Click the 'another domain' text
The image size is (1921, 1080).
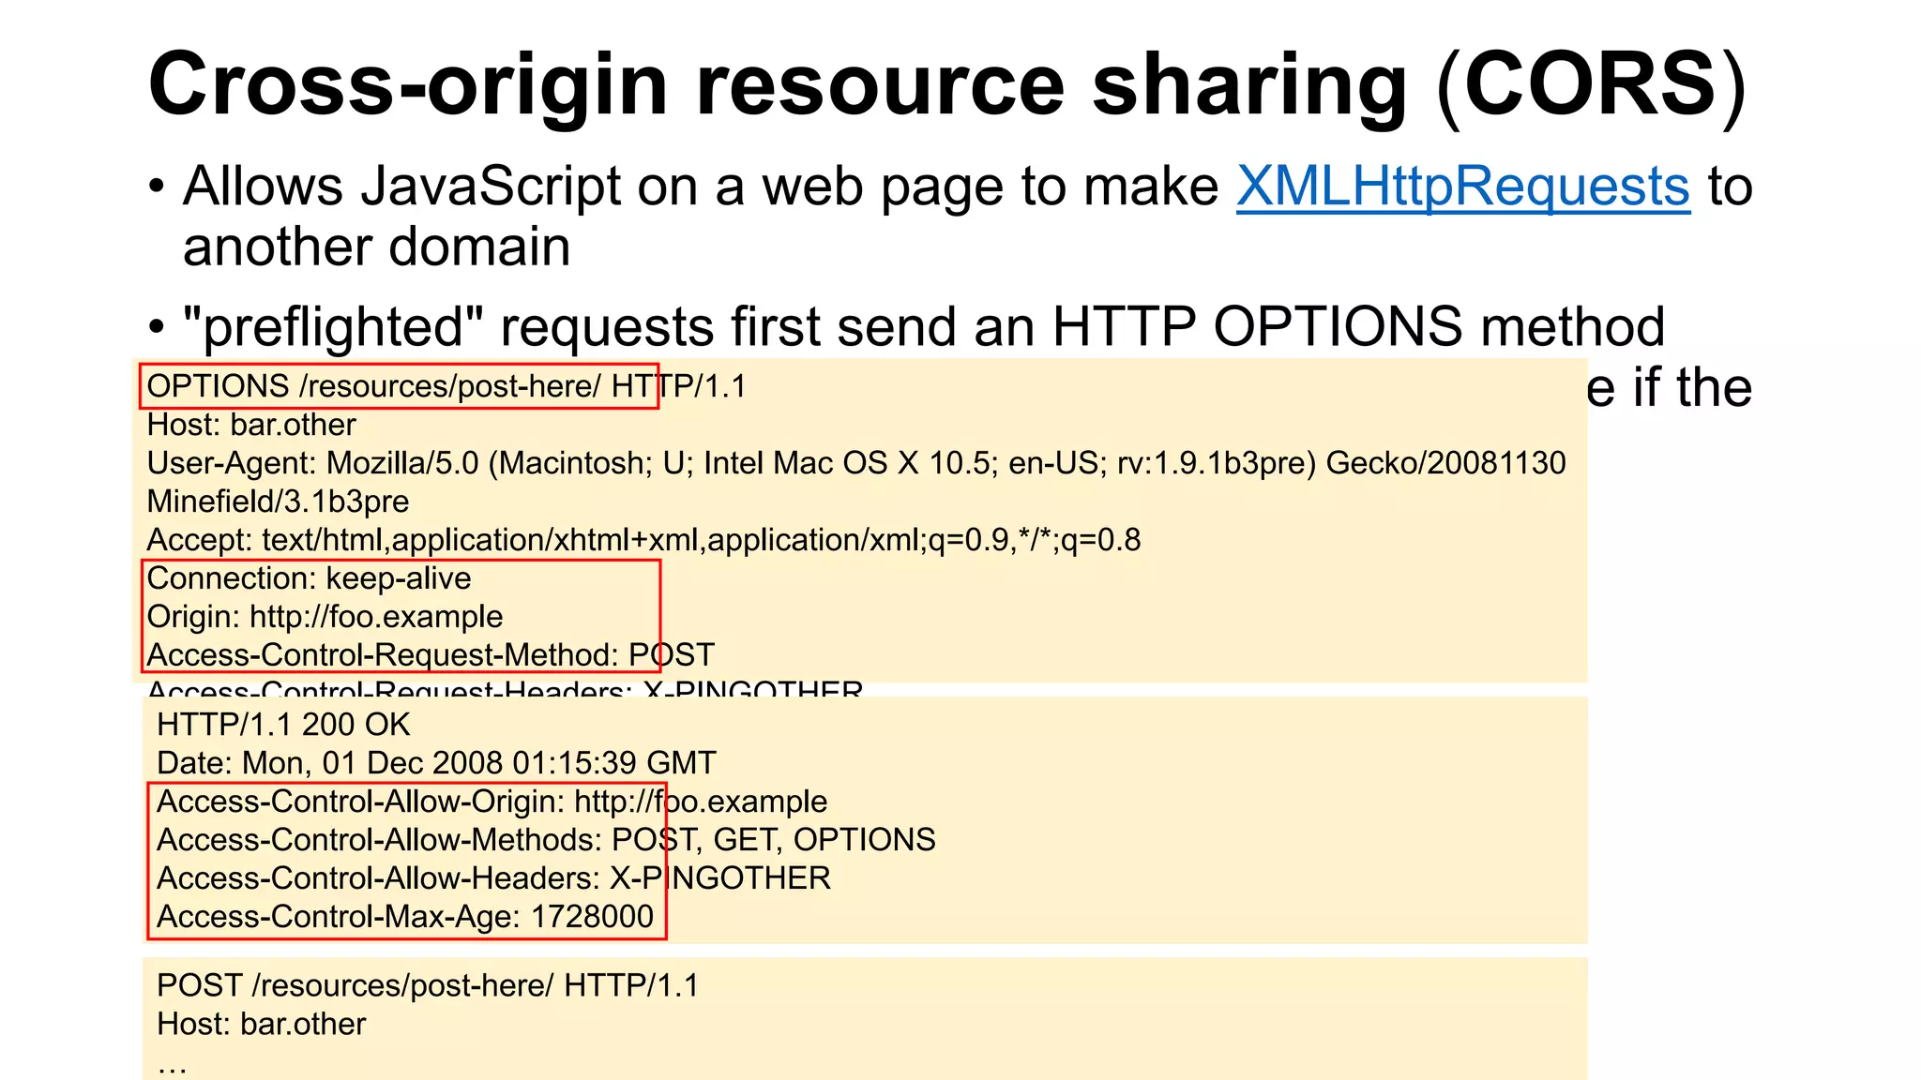(377, 247)
